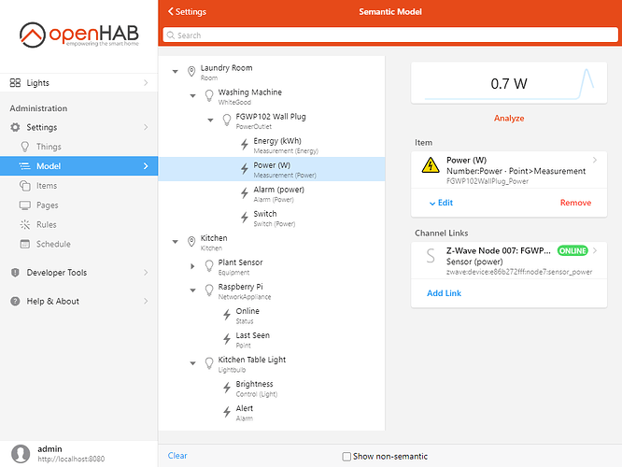Select the Model menu item

tap(79, 166)
